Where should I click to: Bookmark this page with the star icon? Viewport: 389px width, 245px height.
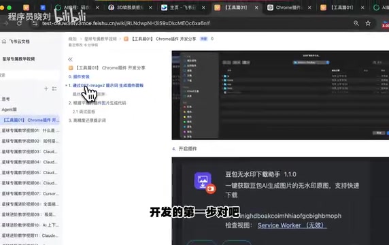pos(368,23)
